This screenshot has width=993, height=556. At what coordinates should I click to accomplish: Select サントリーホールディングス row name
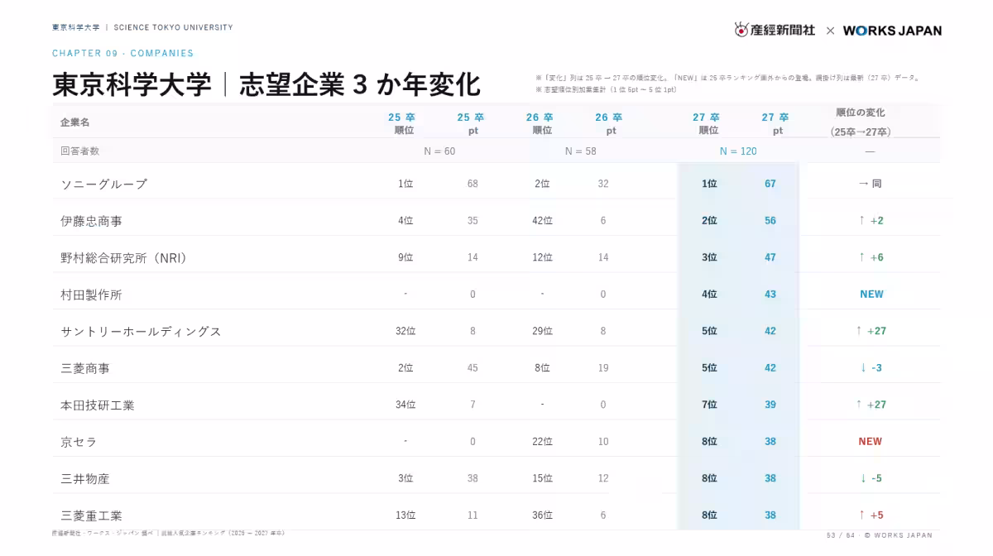point(141,331)
